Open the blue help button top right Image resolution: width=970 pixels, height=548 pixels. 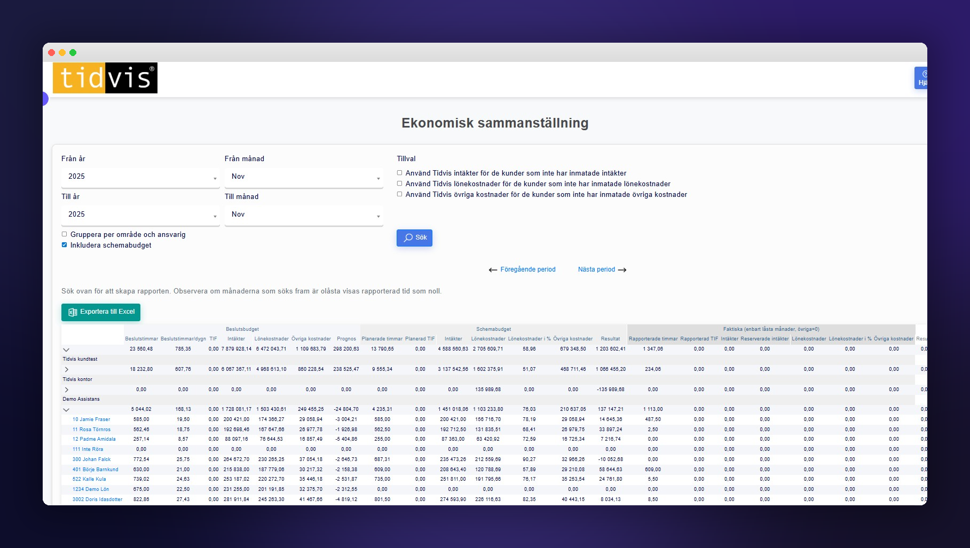pyautogui.click(x=921, y=78)
